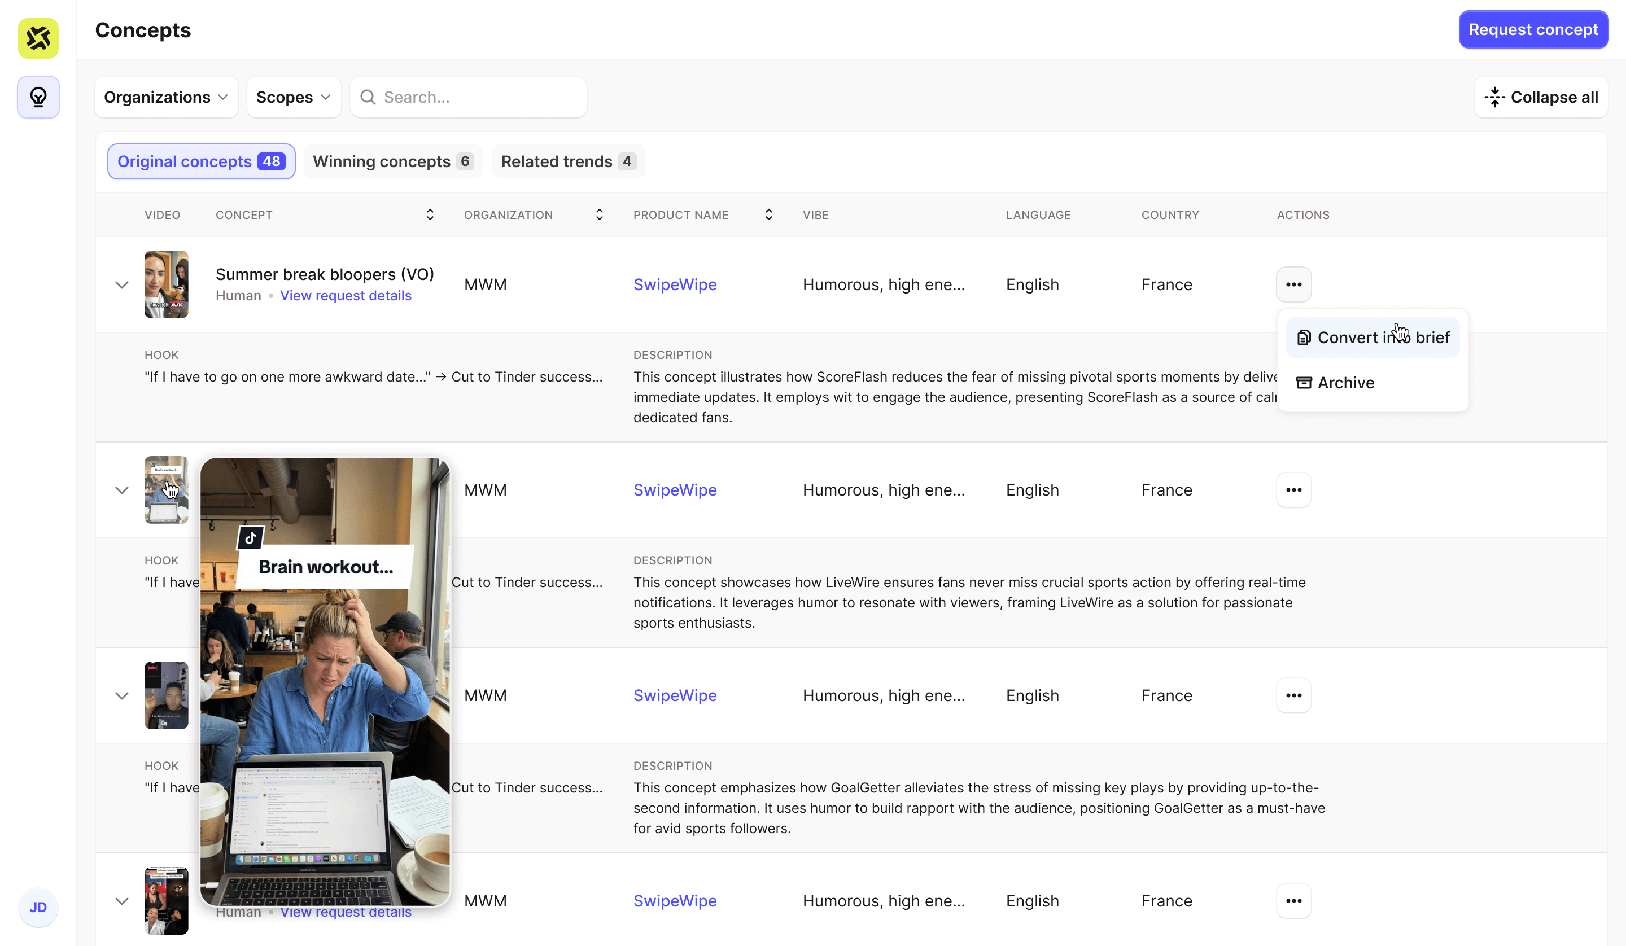Open View request details link in first row
This screenshot has width=1626, height=946.
pos(345,296)
